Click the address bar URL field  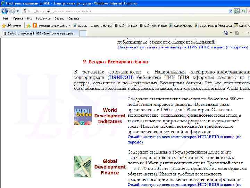coord(126,11)
